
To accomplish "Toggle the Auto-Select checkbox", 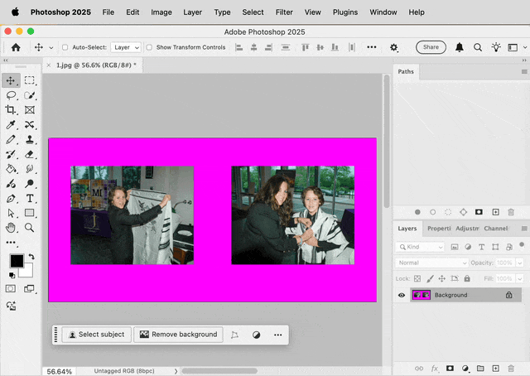I will pyautogui.click(x=65, y=47).
